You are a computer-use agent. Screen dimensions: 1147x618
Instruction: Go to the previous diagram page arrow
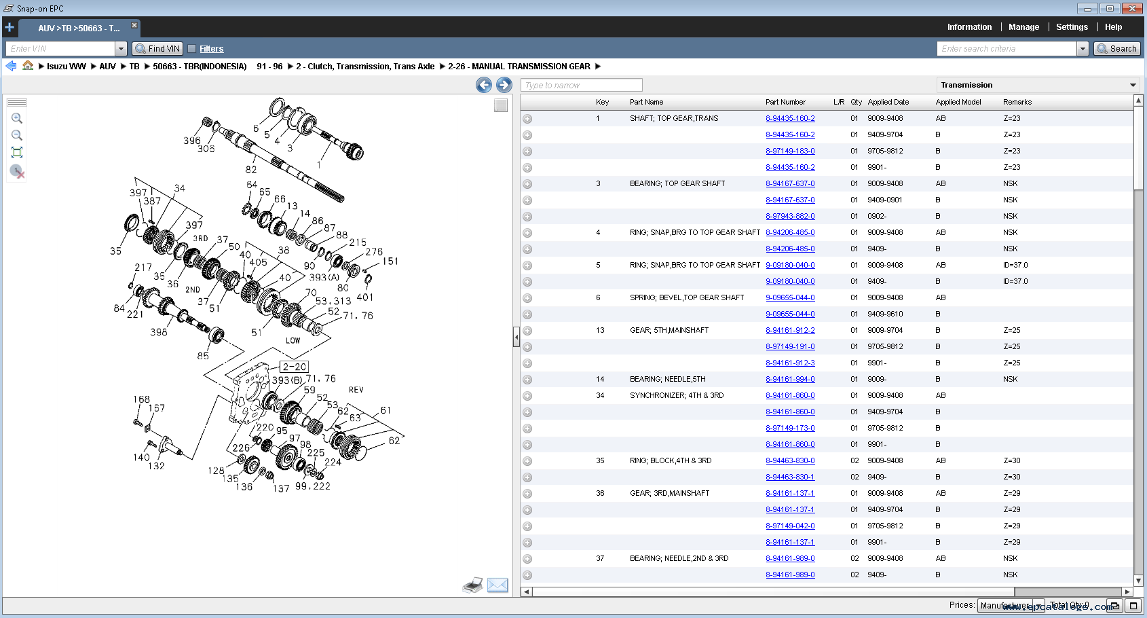click(x=484, y=85)
